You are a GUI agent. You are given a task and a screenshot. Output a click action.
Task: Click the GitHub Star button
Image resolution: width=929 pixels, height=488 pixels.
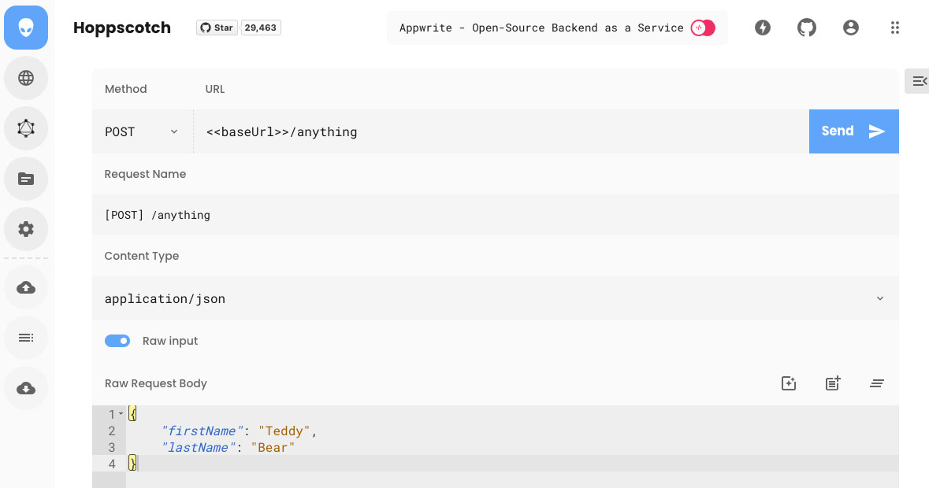(217, 28)
